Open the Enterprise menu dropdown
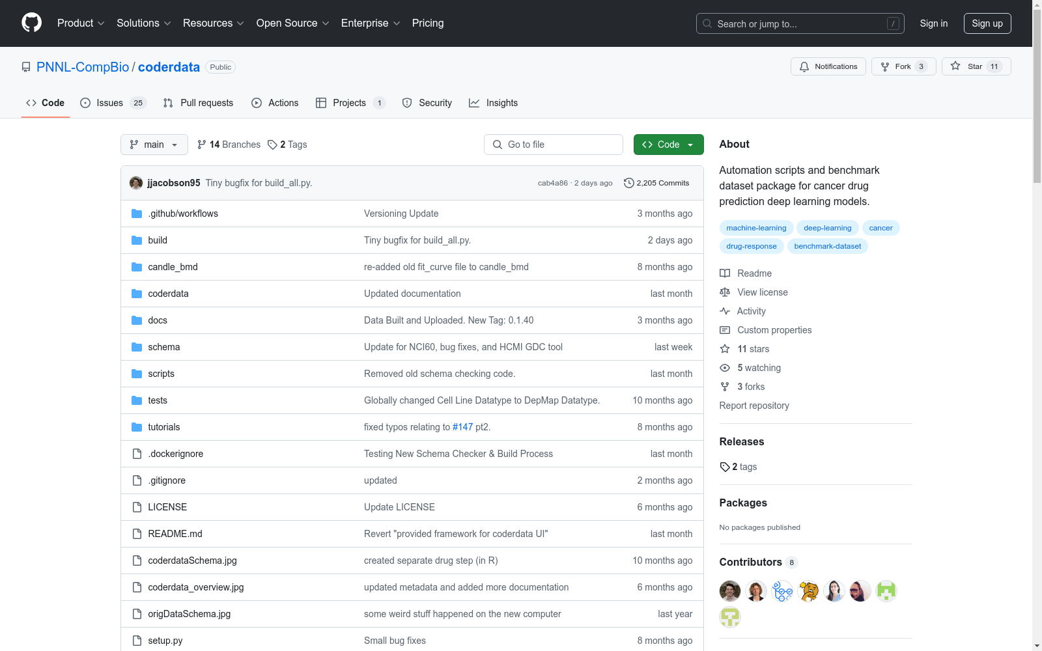This screenshot has height=651, width=1042. (x=371, y=23)
